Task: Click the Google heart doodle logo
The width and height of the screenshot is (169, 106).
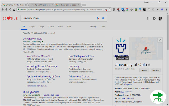Action: 10,18
